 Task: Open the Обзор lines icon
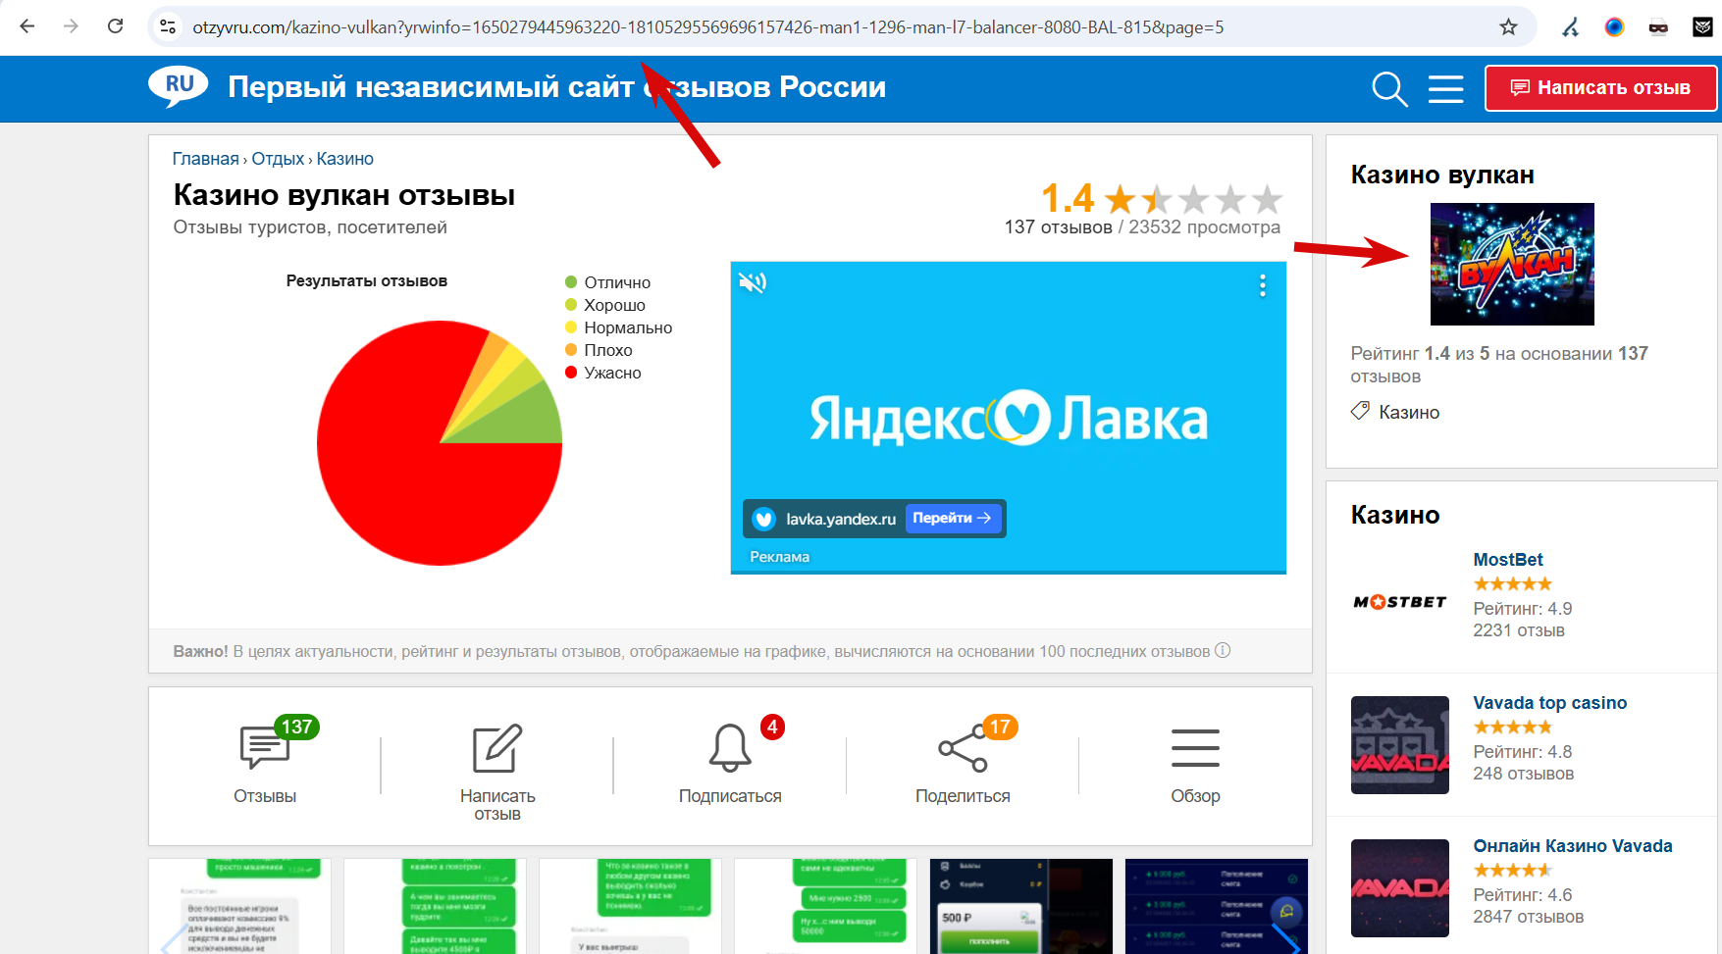(1195, 748)
